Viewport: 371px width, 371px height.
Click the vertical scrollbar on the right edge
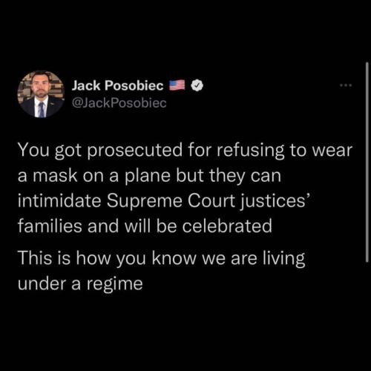coord(367,162)
